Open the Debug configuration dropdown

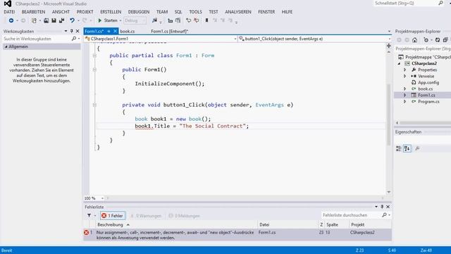pyautogui.click(x=135, y=20)
